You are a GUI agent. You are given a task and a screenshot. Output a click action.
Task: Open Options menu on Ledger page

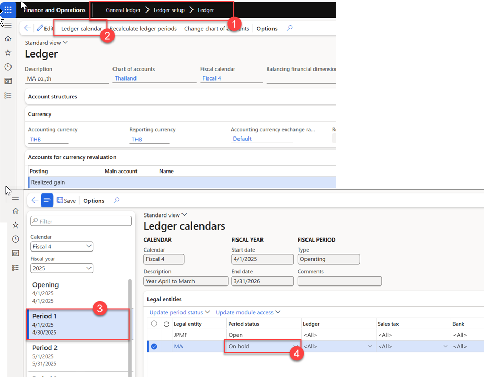267,29
